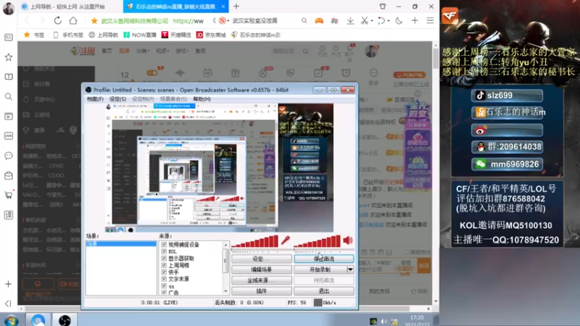Click the search magnifier in browser toolbar
This screenshot has width=580, height=326.
click(304, 21)
